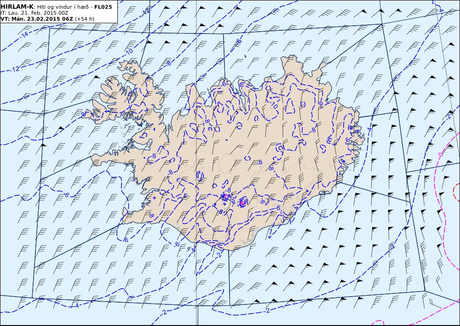Select the 'Hiti og vindur í hæð' title text

click(63, 7)
